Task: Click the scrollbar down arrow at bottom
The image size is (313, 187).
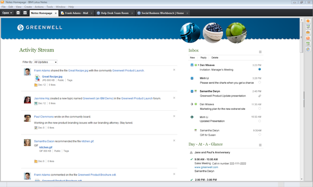Action: (x=301, y=179)
